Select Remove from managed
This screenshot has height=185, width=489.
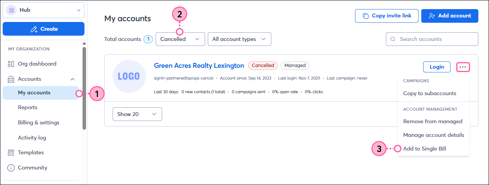433,122
